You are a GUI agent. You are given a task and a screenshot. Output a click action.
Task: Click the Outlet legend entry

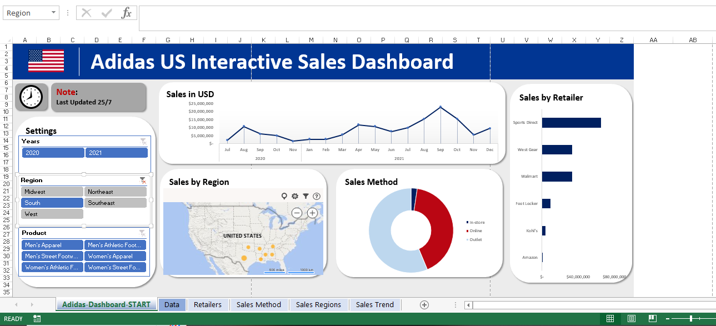pyautogui.click(x=474, y=239)
